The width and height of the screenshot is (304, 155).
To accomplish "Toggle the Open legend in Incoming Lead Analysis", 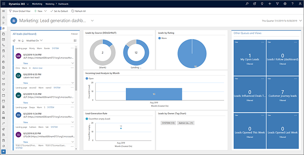I will pos(90,79).
